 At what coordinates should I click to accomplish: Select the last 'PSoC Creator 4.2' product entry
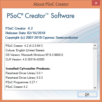17,87
